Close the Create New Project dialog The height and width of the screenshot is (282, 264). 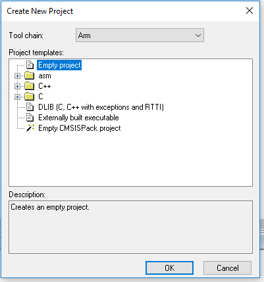pyautogui.click(x=250, y=11)
